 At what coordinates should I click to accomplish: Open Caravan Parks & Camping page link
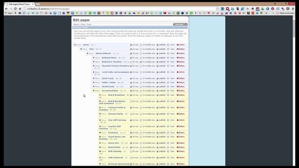pos(112,109)
